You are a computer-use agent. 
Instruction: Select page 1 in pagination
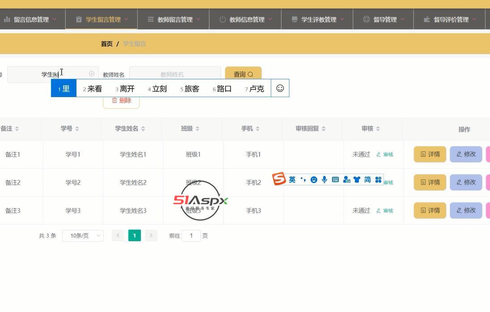[134, 235]
